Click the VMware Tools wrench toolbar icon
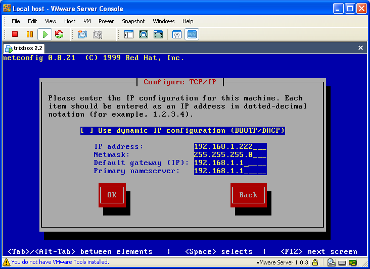 [177, 34]
